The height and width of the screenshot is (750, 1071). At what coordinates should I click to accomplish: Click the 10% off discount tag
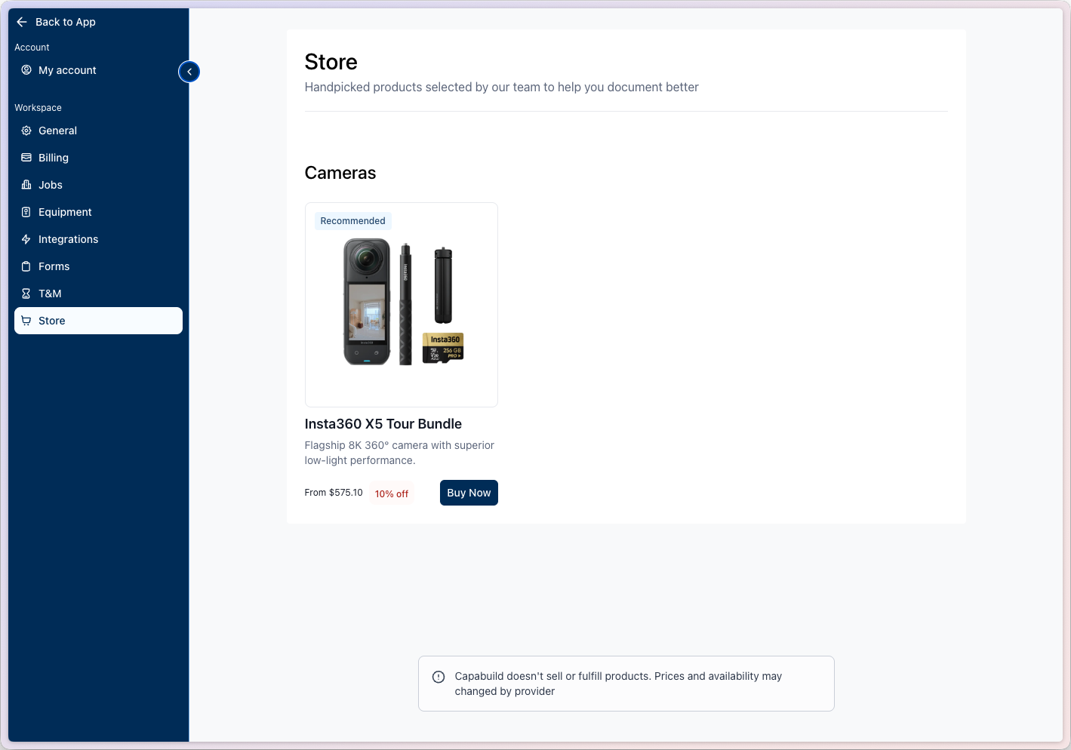pos(392,493)
